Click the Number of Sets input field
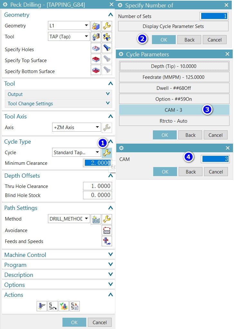Image resolution: width=234 pixels, height=329 pixels. [x=214, y=16]
